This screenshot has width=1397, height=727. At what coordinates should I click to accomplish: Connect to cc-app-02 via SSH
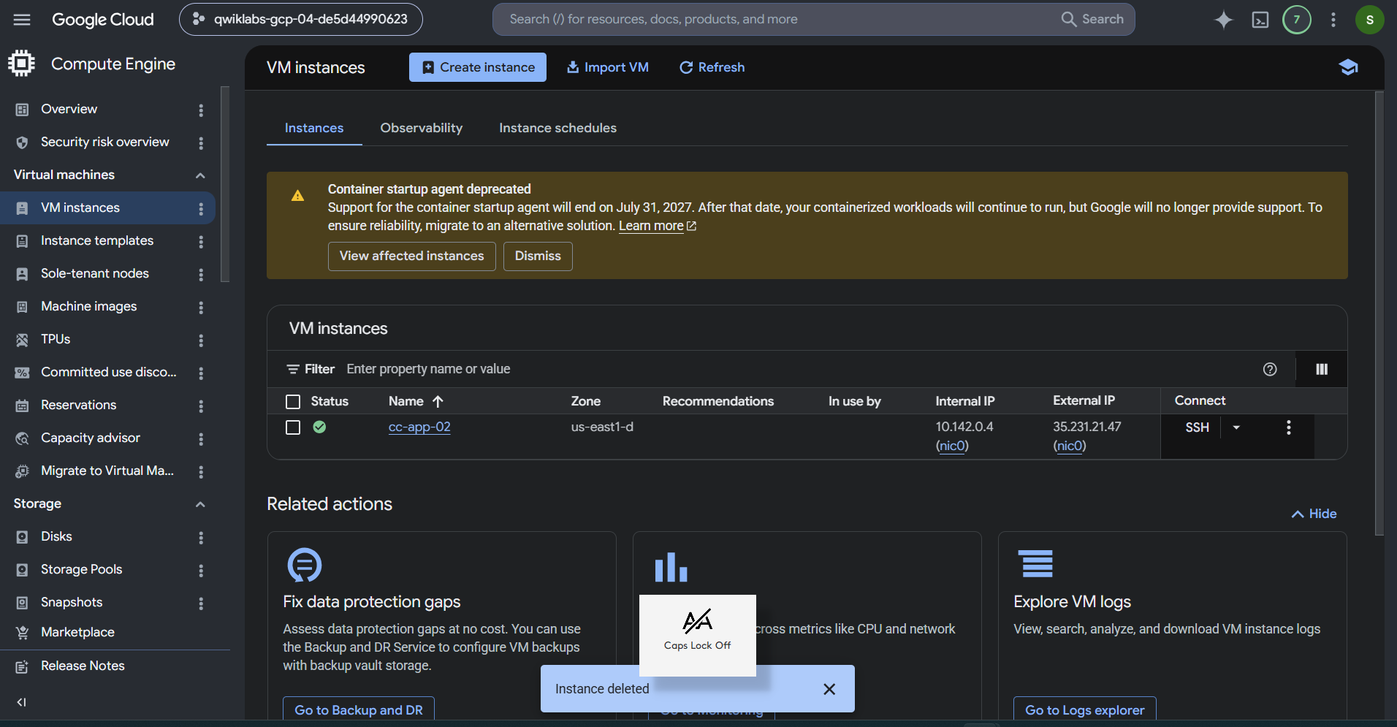coord(1197,427)
